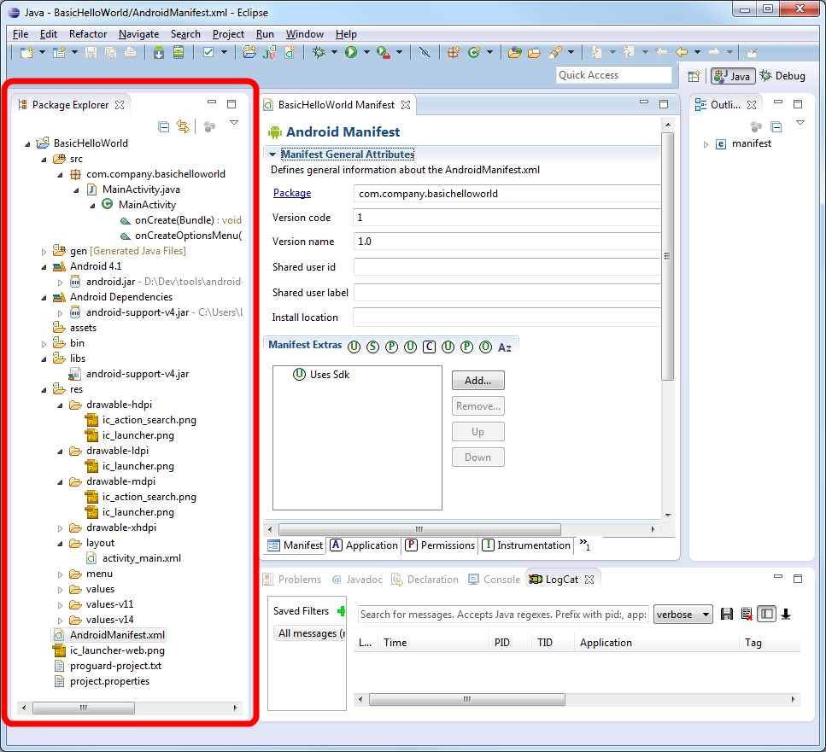
Task: Click the Version name input field
Action: [x=507, y=242]
